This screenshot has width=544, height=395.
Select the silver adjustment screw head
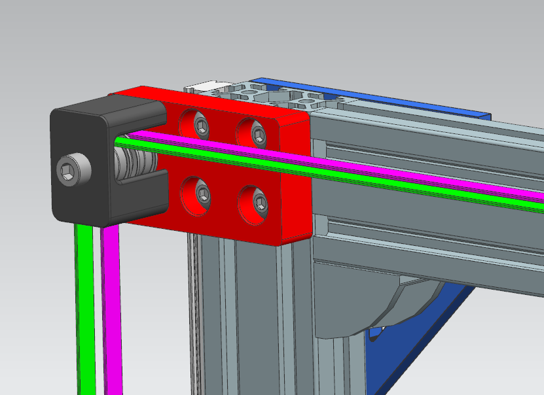tap(73, 170)
